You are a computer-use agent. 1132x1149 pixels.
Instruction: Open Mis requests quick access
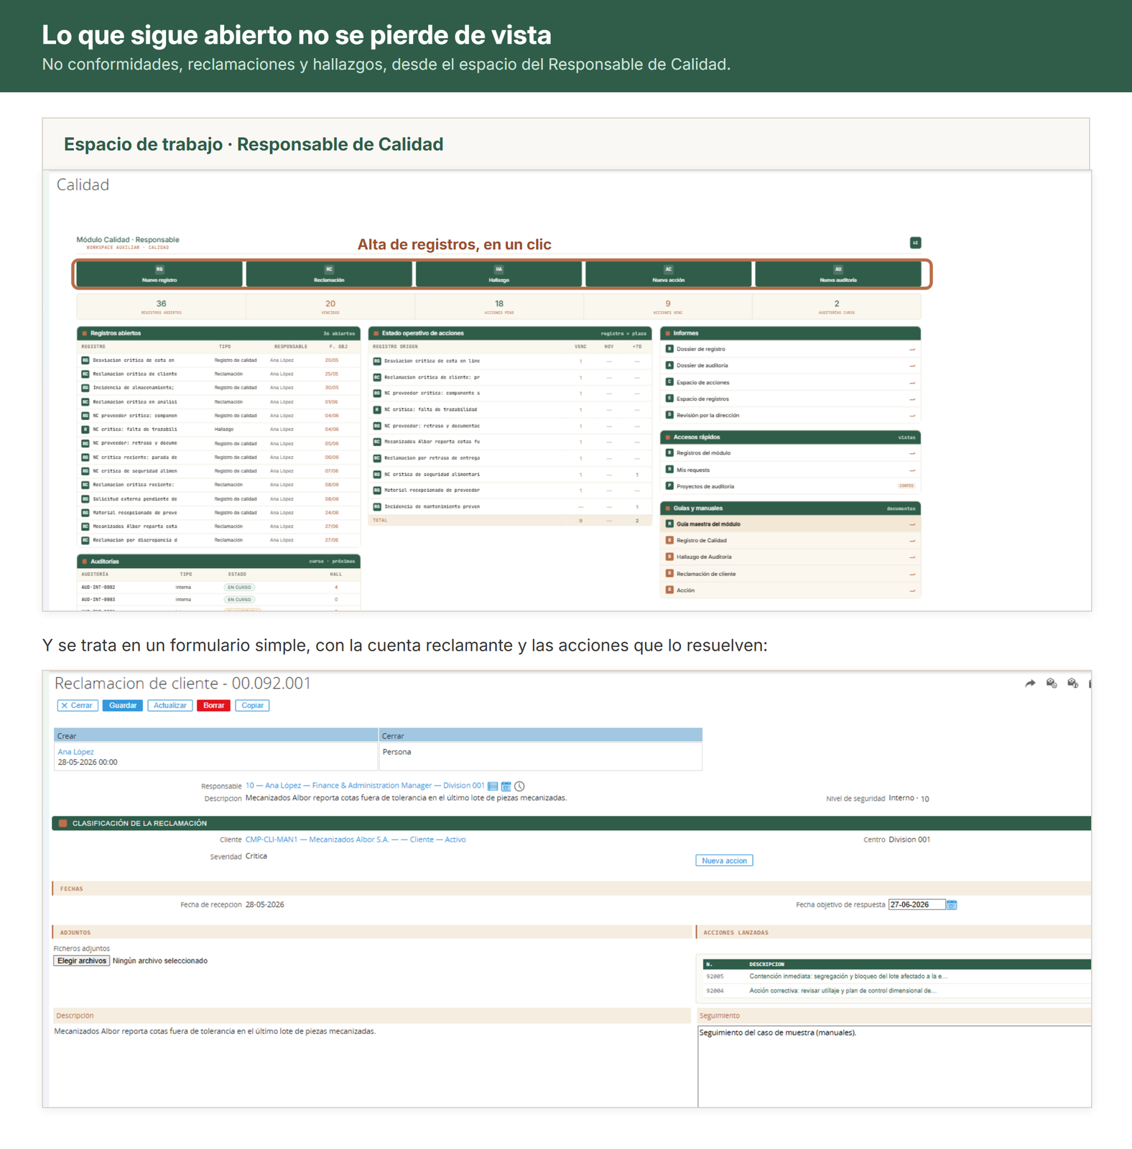point(790,470)
